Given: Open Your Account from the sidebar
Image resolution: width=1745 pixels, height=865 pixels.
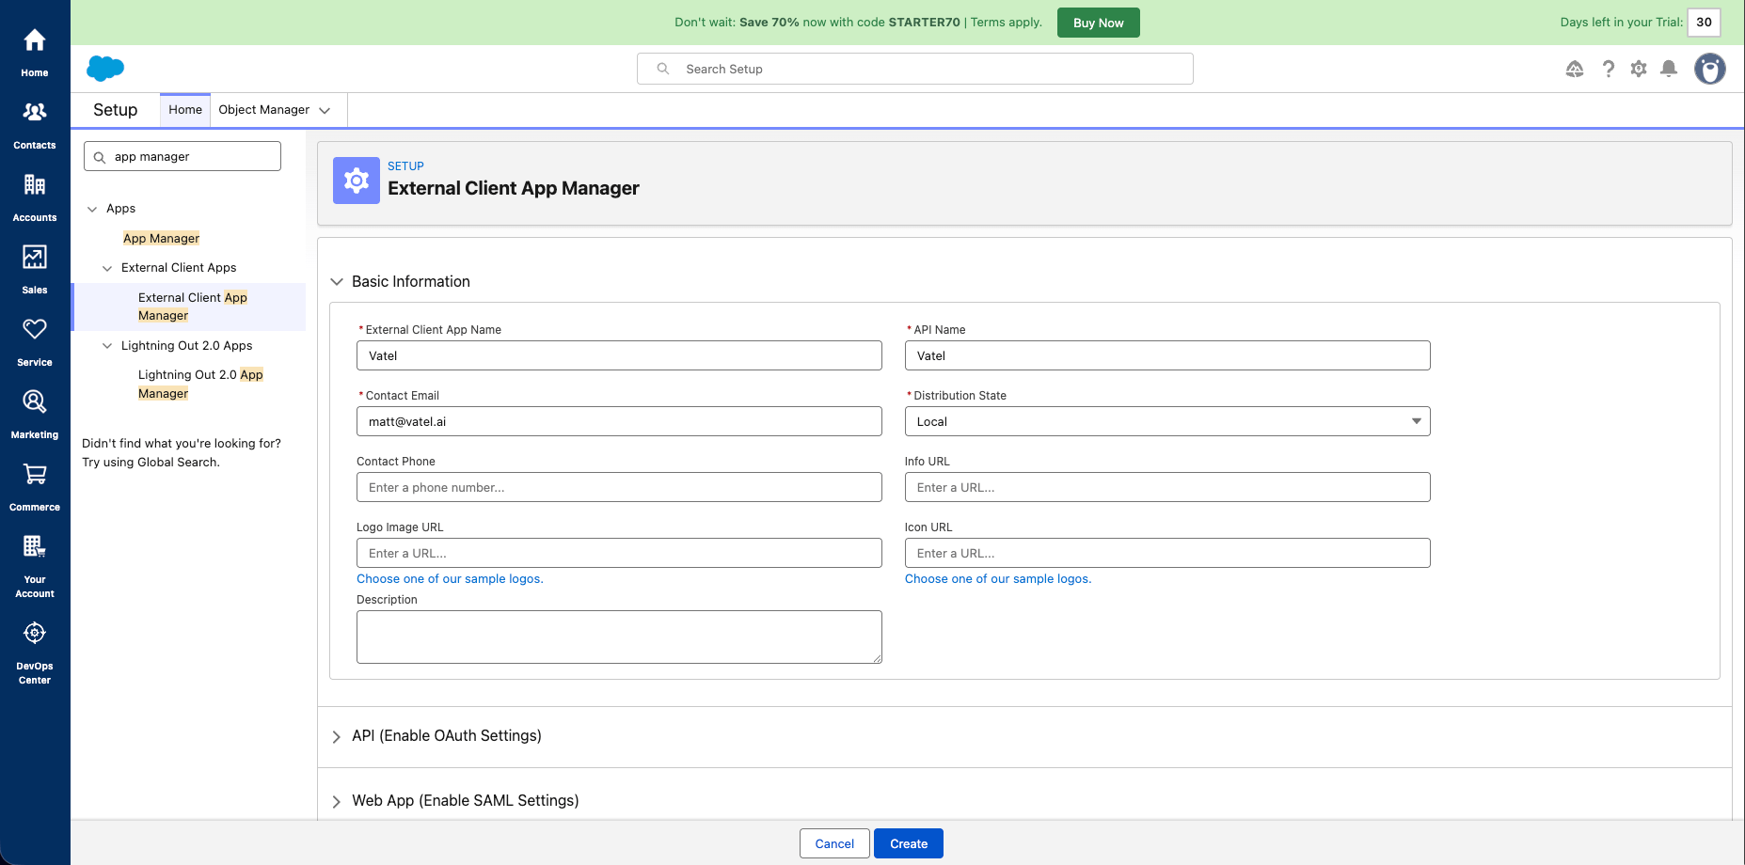Looking at the screenshot, I should coord(35,565).
